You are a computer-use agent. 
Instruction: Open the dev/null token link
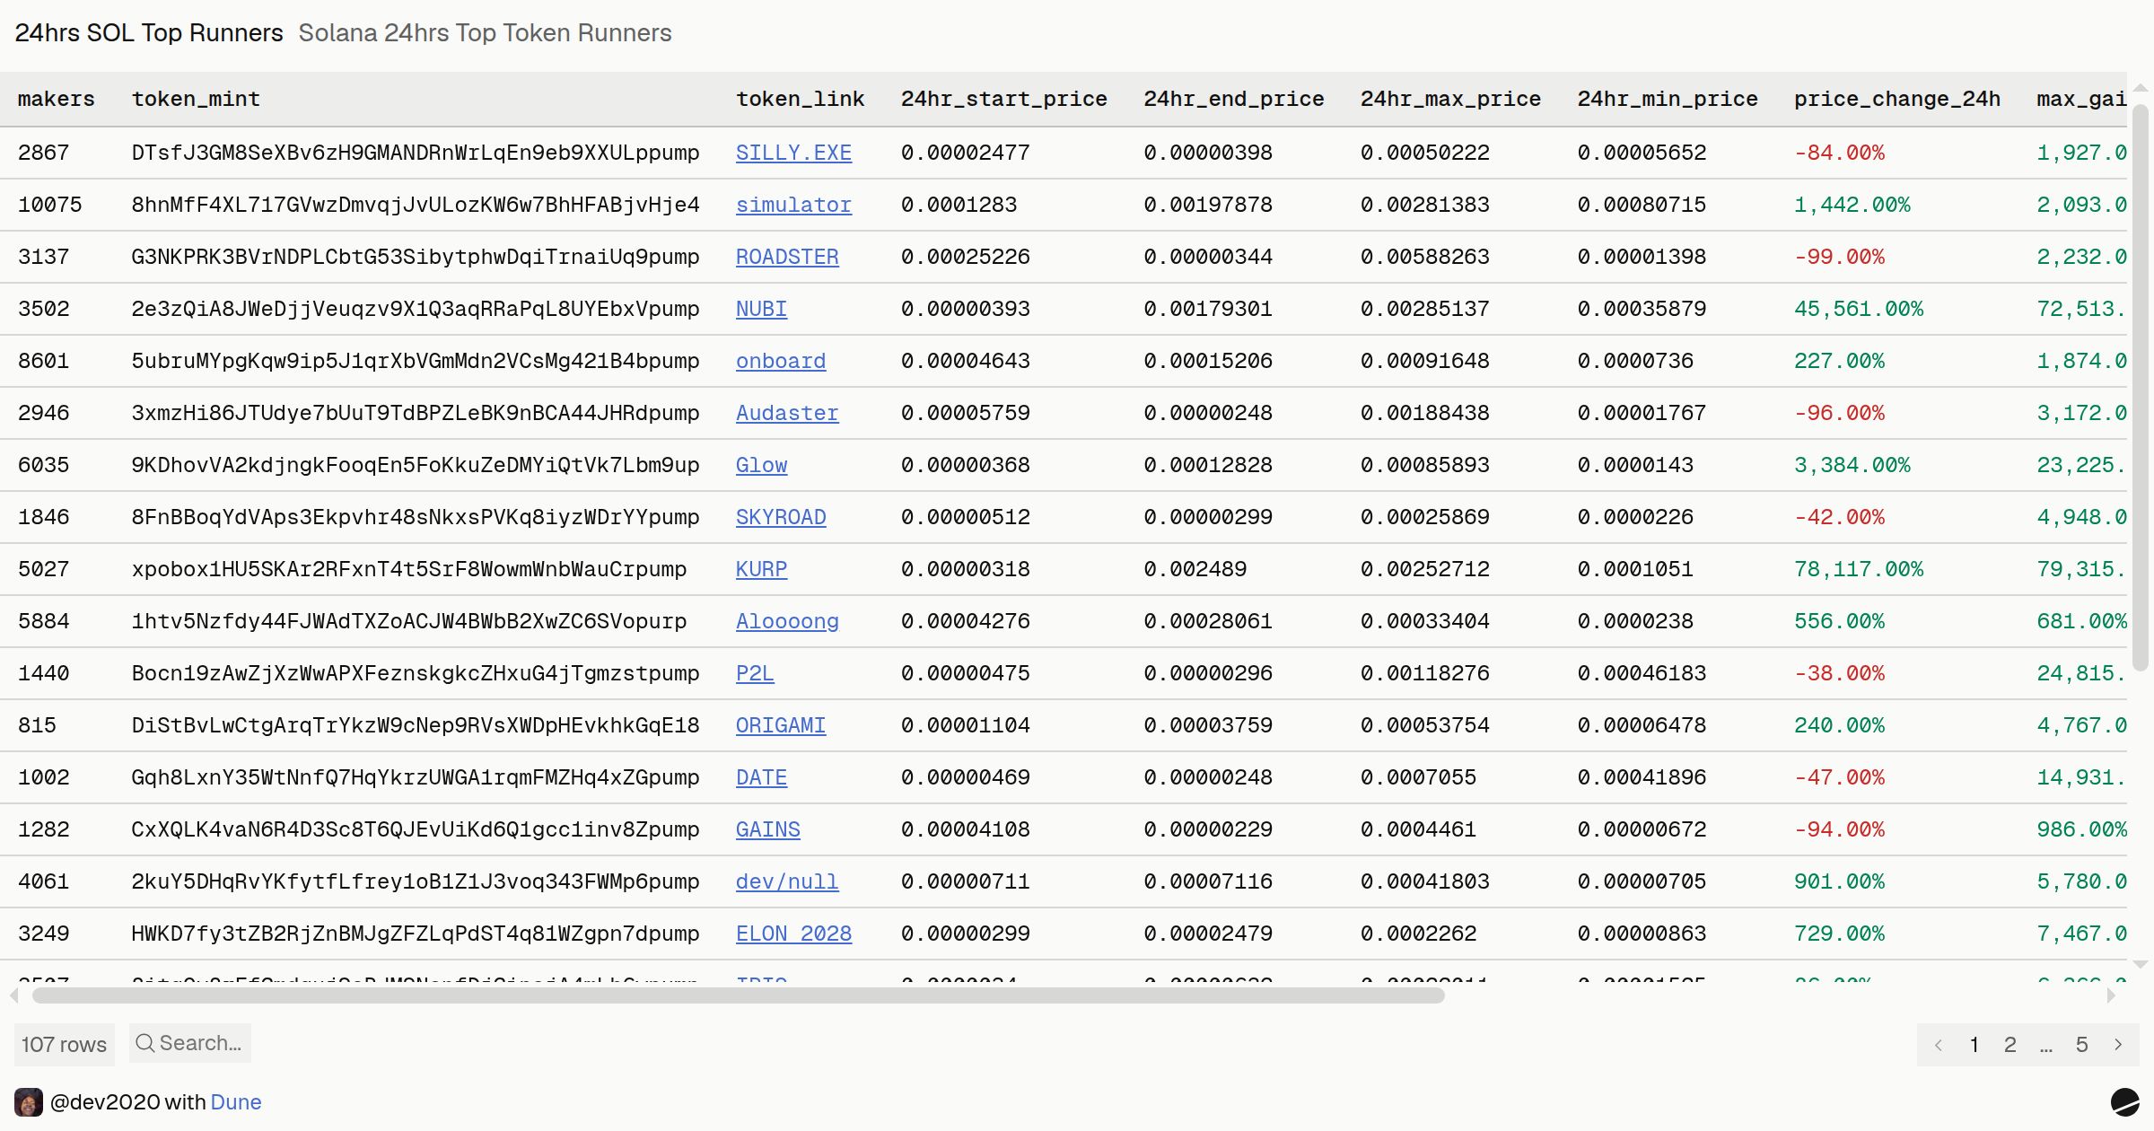point(787,881)
